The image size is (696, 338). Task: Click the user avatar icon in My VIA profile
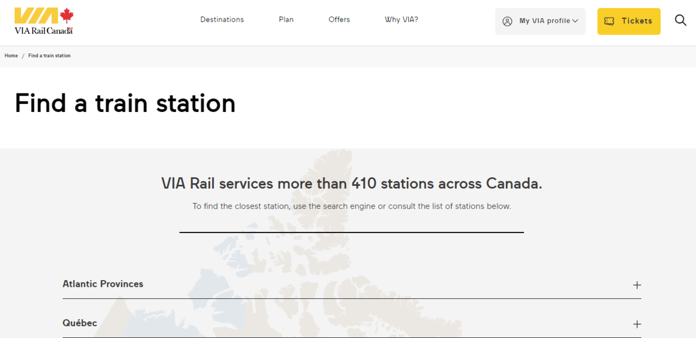coord(507,21)
